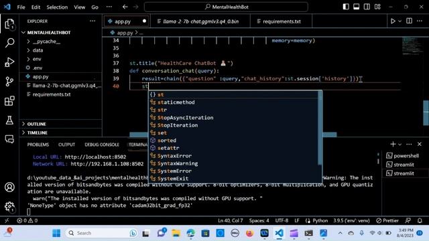Close the bottom panel
Image resolution: width=429 pixels, height=241 pixels.
(420, 144)
